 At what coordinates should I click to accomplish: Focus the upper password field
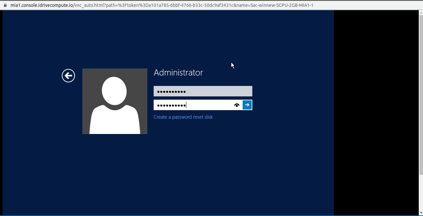pos(203,91)
